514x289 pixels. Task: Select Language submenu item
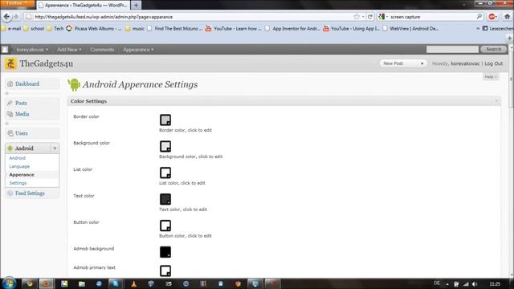coord(19,166)
